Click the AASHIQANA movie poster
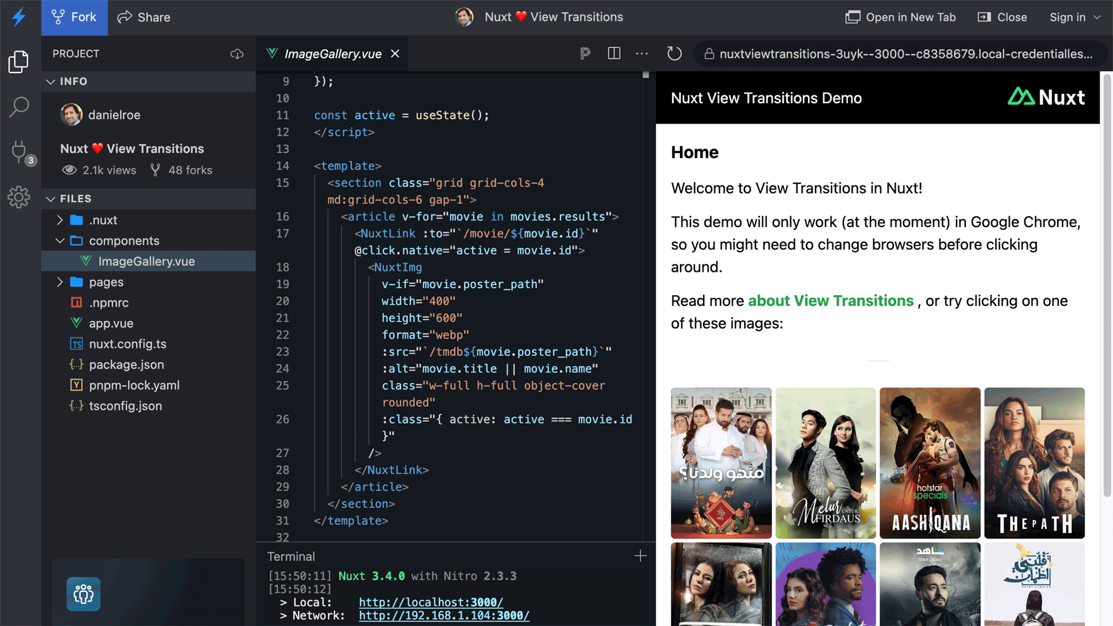Viewport: 1113px width, 626px height. pyautogui.click(x=930, y=463)
